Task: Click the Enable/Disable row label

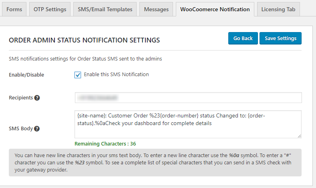Action: pos(26,75)
